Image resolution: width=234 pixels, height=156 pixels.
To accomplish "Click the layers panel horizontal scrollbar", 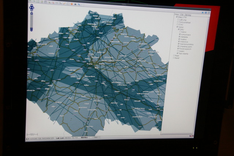I will tap(177, 134).
